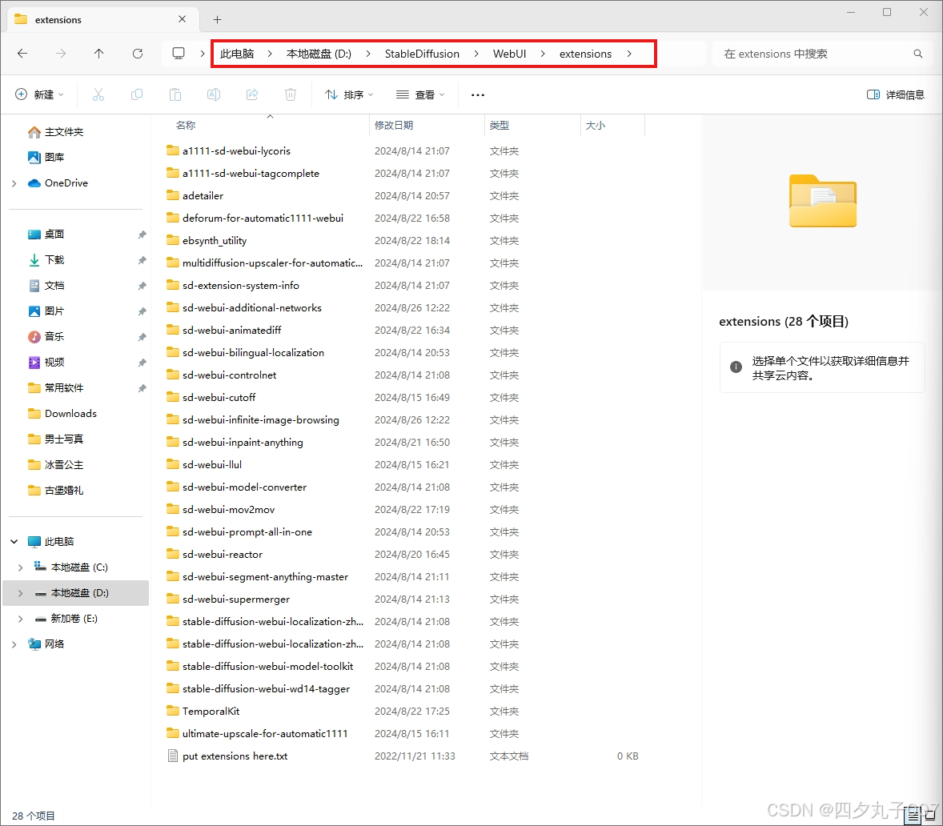Click 此电脑 in the address breadcrumb
The height and width of the screenshot is (826, 943).
tap(237, 54)
